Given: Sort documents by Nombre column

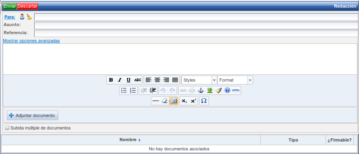Looking at the screenshot, I should tap(130, 140).
